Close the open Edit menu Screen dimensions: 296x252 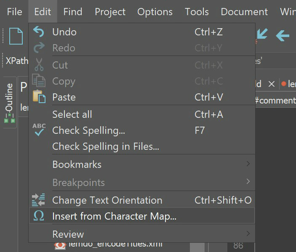pos(43,12)
